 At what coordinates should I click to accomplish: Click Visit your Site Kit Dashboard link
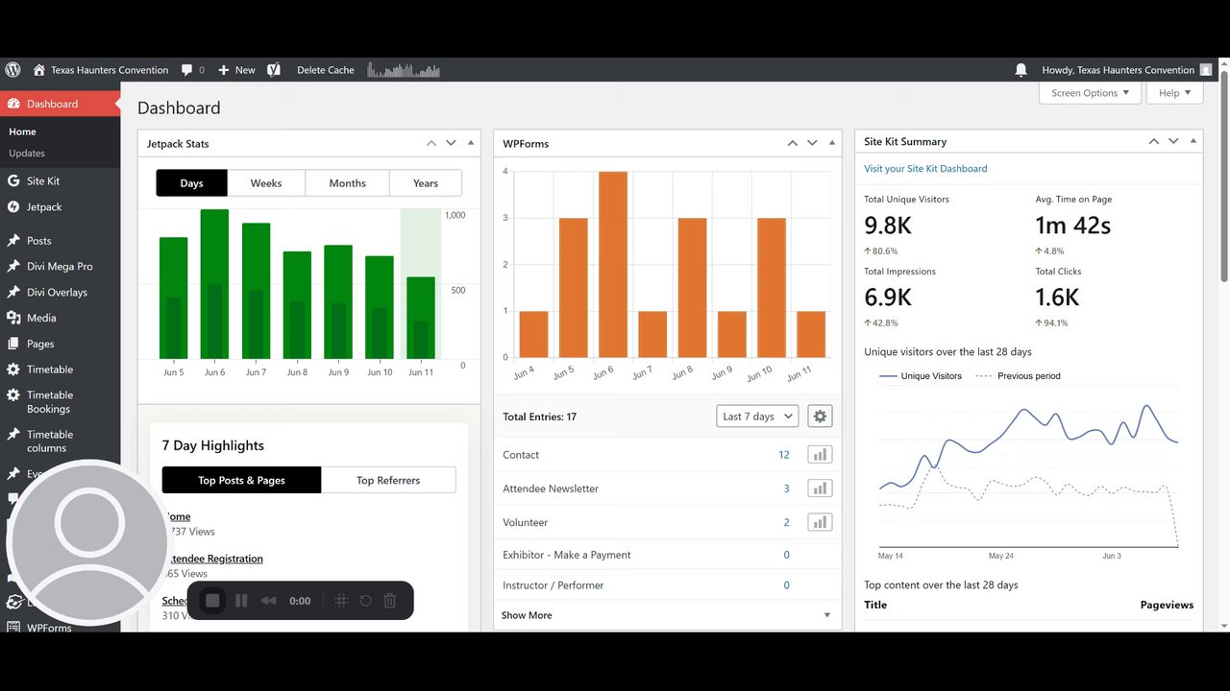925,168
